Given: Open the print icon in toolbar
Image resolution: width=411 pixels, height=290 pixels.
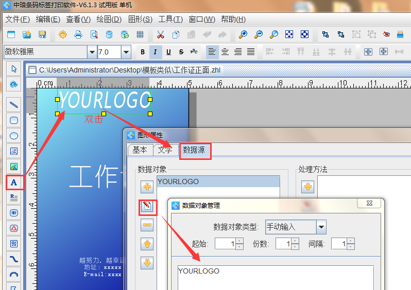Looking at the screenshot, I should [x=78, y=35].
